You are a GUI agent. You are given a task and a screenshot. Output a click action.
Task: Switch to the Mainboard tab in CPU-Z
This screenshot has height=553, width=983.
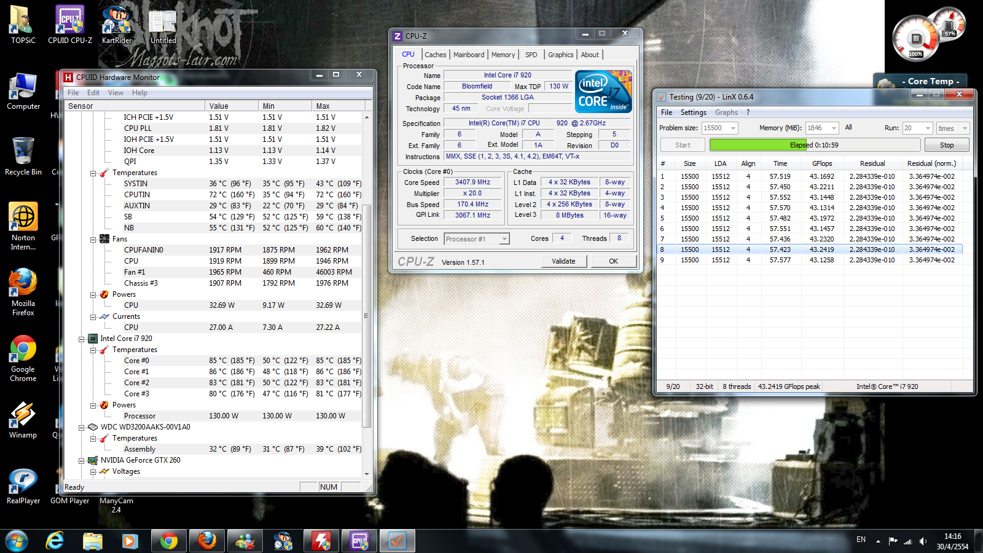[x=468, y=55]
